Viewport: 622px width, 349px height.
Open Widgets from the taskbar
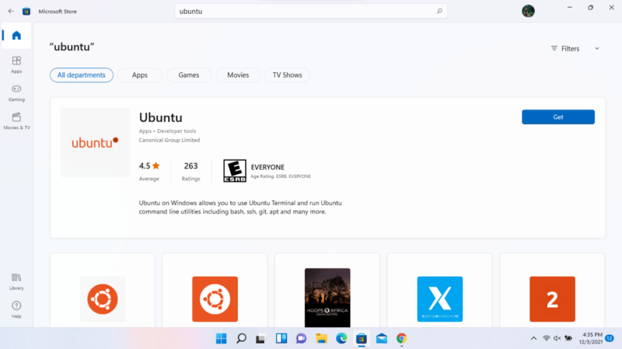[x=281, y=338]
